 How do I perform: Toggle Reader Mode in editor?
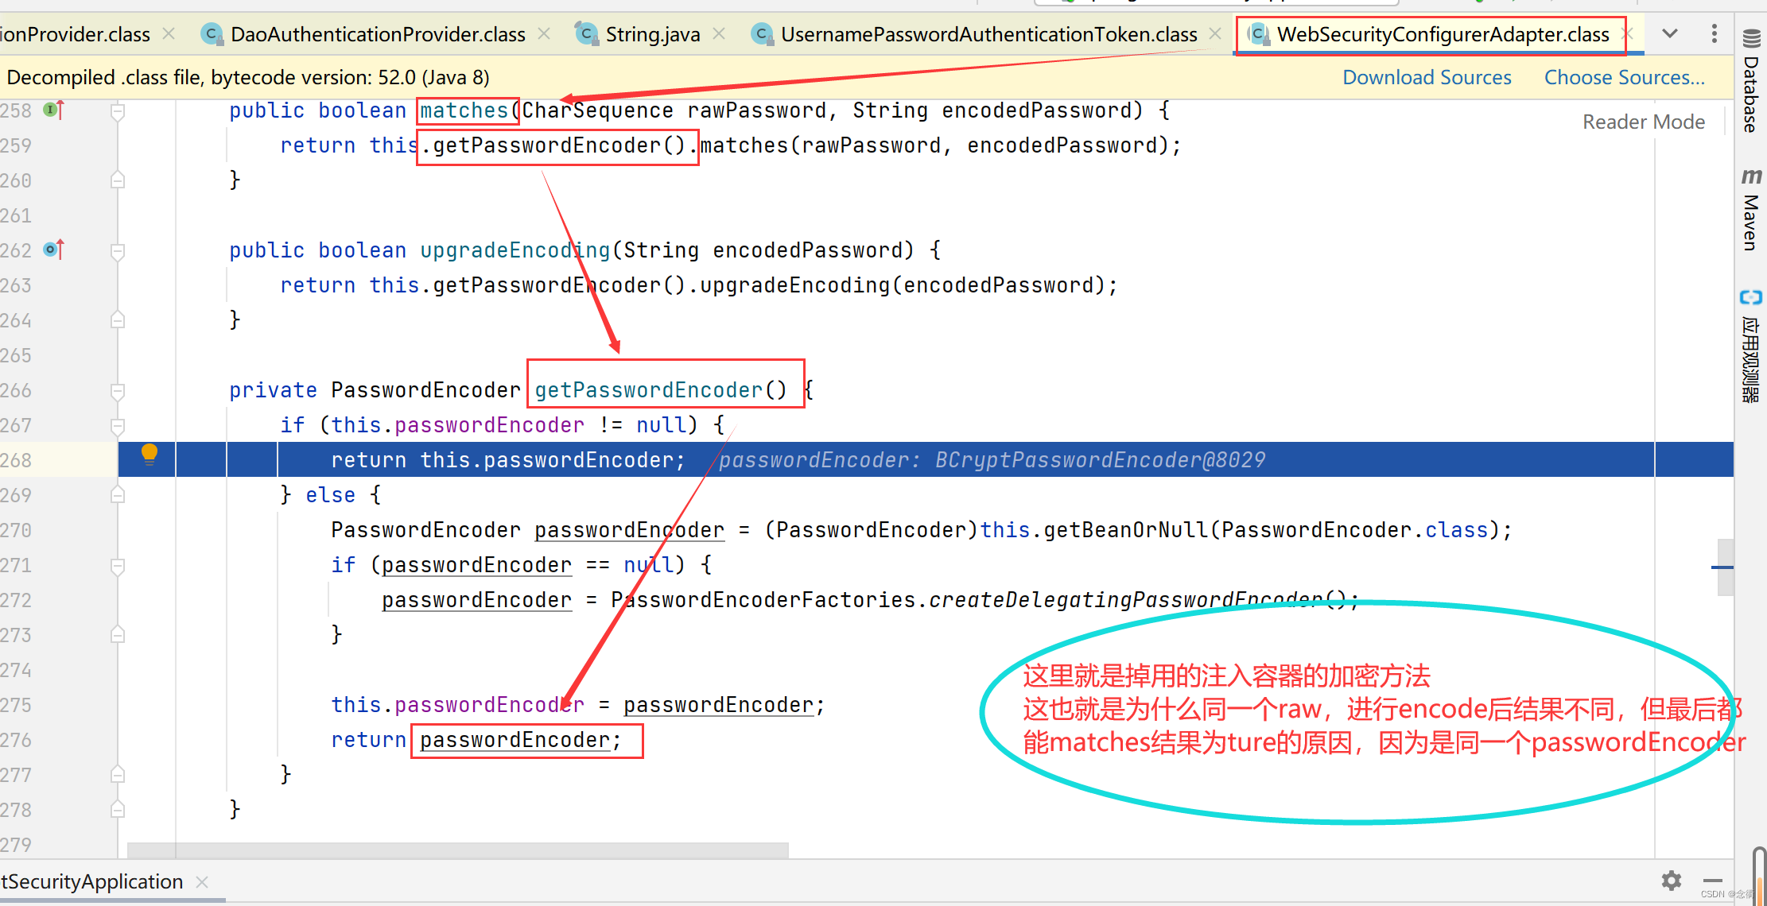click(x=1643, y=122)
